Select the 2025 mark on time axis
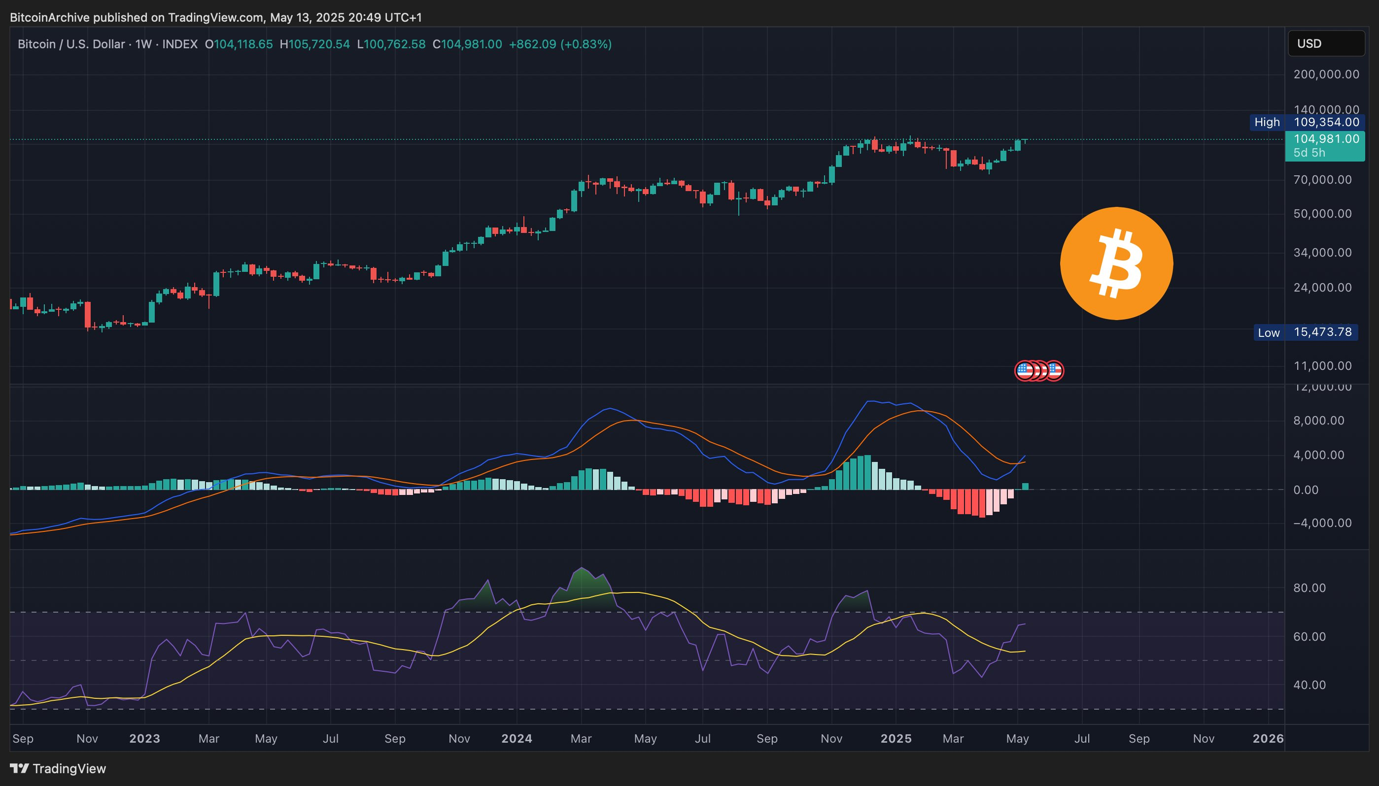1379x786 pixels. pos(896,739)
